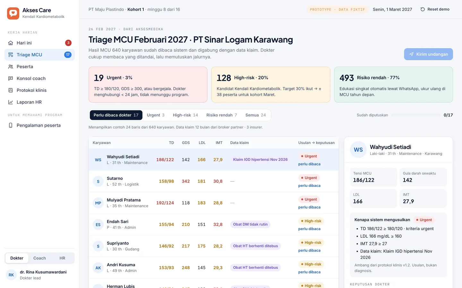Viewport: 462px width, 288px height.
Task: Open Peserta people icon
Action: coord(11,67)
